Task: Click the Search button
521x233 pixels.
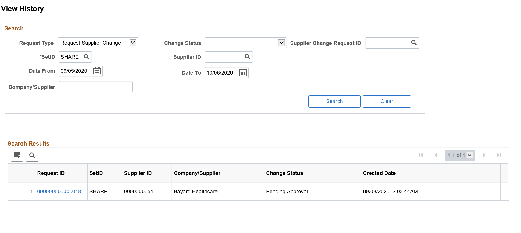Action: click(334, 101)
